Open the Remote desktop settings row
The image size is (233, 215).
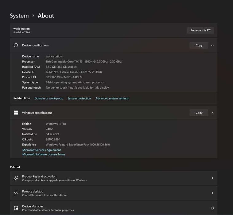[114, 193]
